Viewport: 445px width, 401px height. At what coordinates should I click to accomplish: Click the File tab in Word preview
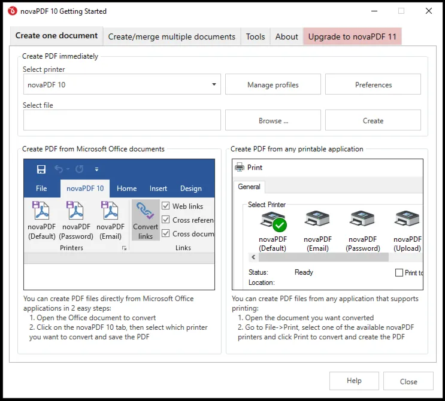pyautogui.click(x=41, y=189)
